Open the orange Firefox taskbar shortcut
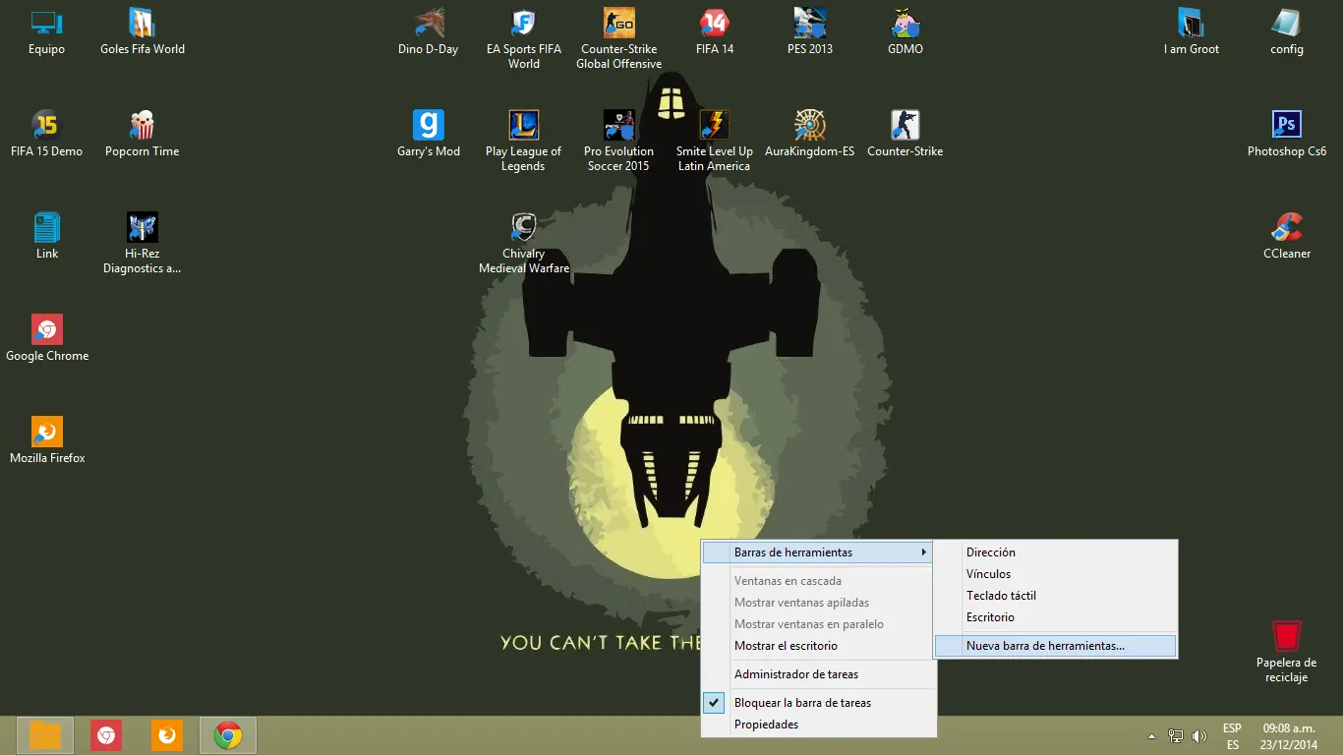Viewport: 1343px width, 755px height. coord(167,735)
